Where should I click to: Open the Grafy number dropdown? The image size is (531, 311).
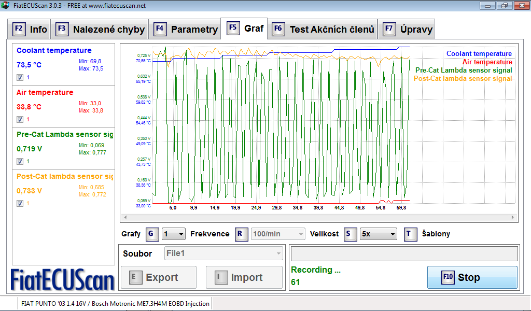point(174,234)
